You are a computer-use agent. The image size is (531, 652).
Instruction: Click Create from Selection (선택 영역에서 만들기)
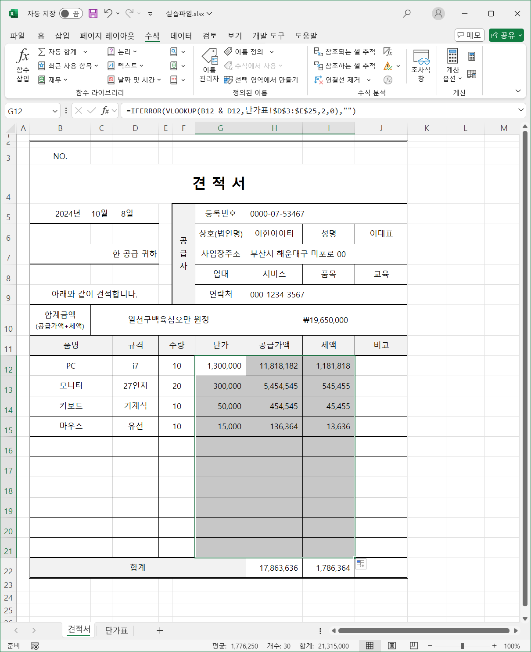pos(261,80)
